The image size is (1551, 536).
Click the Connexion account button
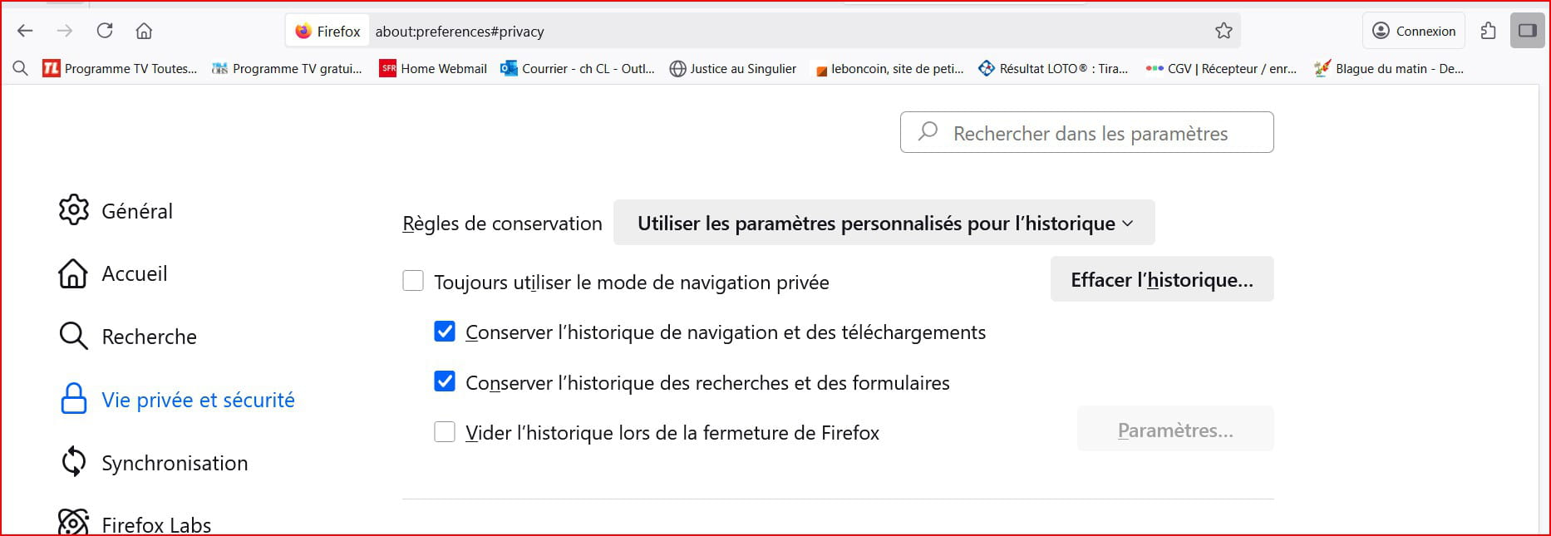(1414, 31)
